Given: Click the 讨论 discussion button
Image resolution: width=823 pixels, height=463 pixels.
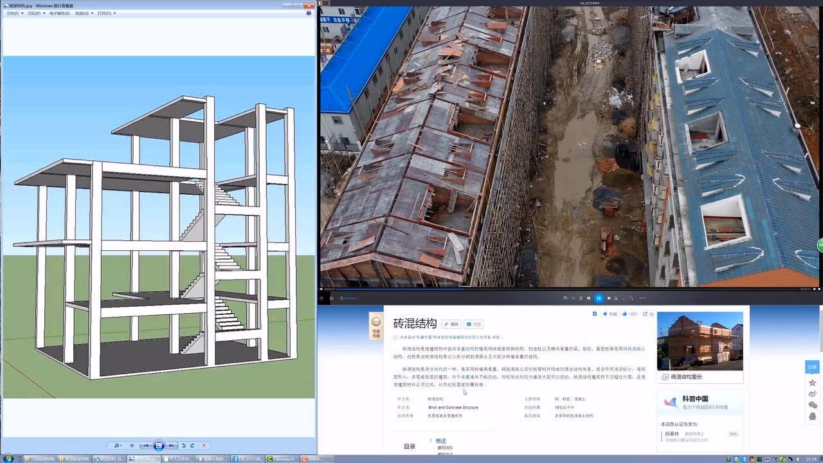Looking at the screenshot, I should [x=474, y=324].
